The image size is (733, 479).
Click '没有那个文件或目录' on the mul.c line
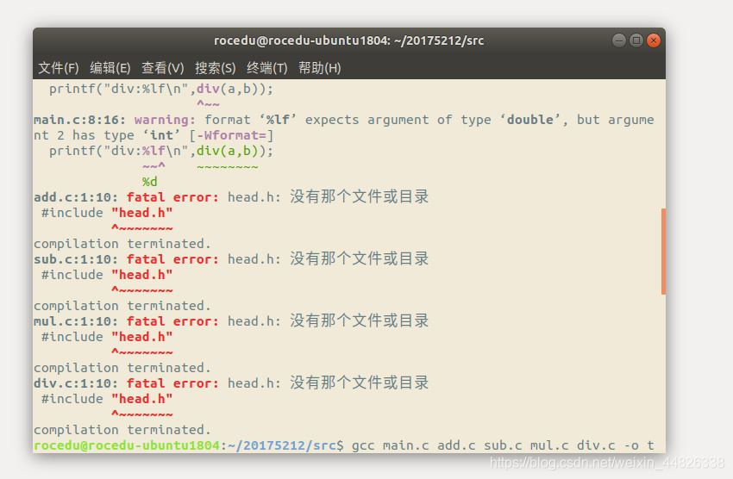359,320
